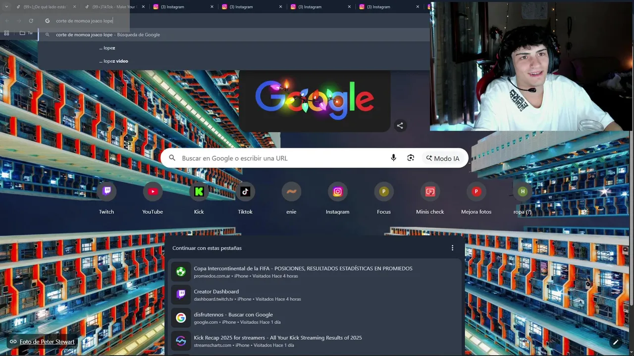Go forward with the forward arrow
The width and height of the screenshot is (634, 356).
(x=19, y=21)
